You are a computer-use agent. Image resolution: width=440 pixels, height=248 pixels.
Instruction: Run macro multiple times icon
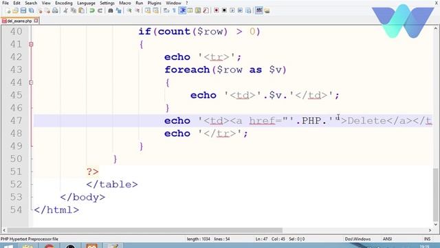pos(240,11)
